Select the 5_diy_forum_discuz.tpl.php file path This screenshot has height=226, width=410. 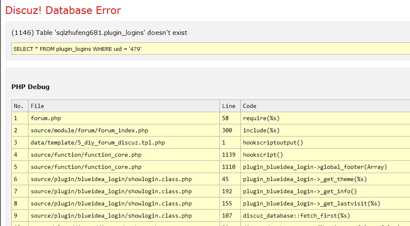pos(98,142)
